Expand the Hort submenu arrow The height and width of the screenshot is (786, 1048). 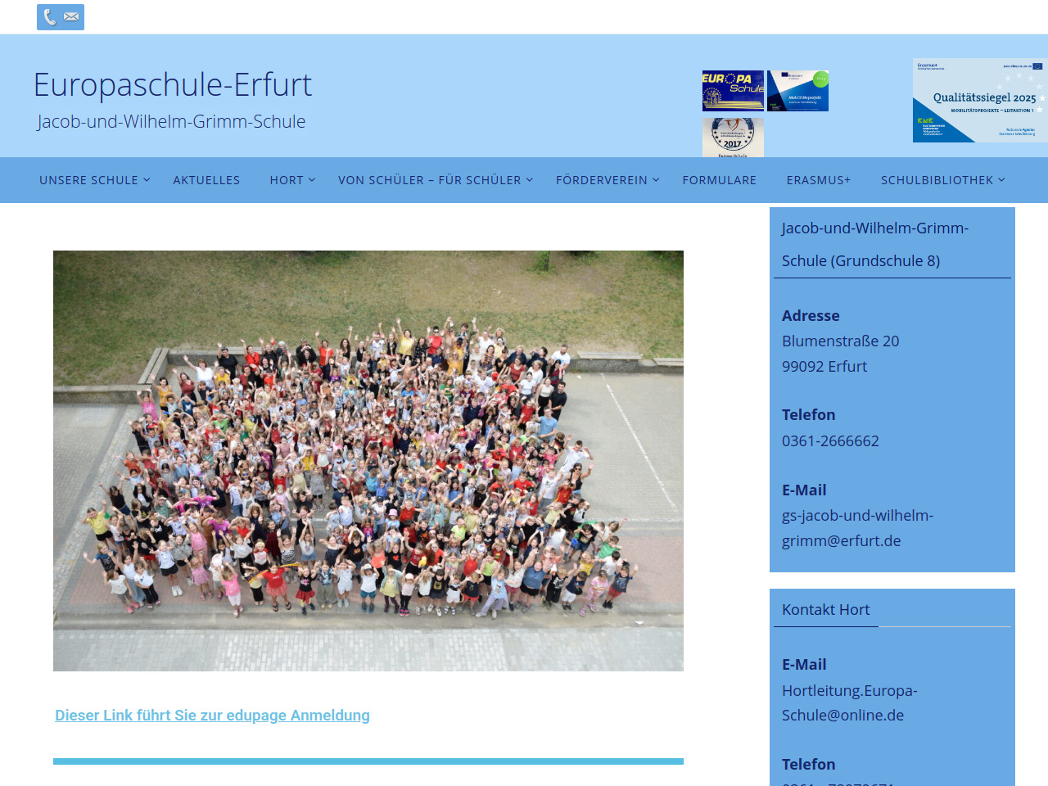pos(312,180)
